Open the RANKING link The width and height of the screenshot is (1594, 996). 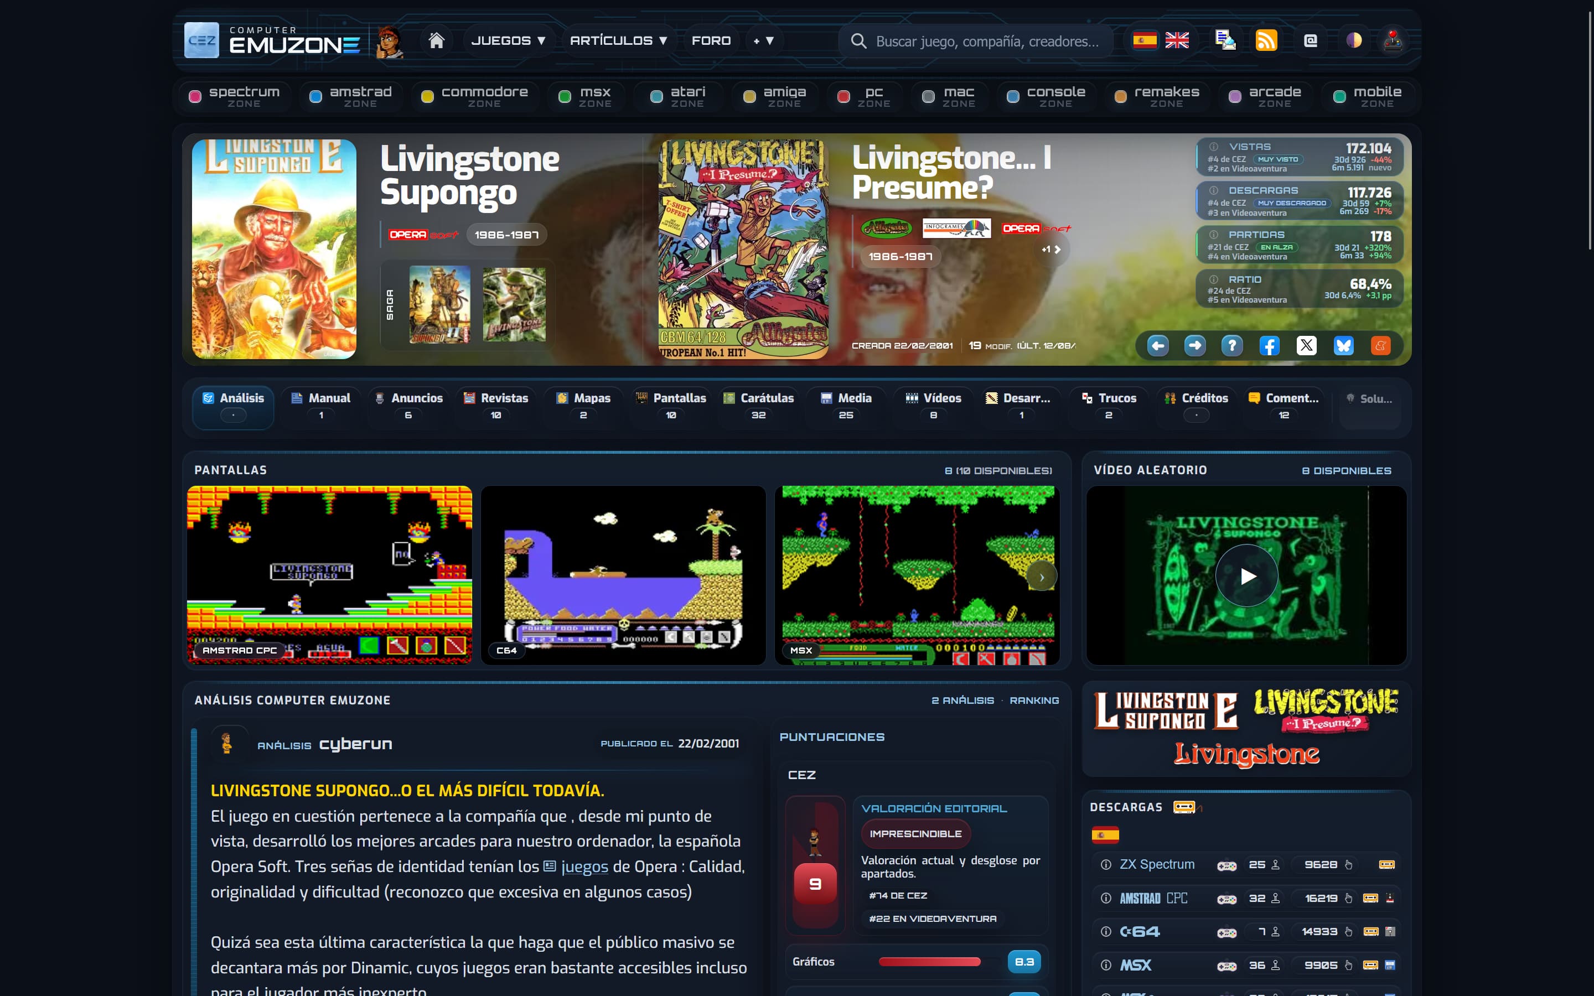pyautogui.click(x=1034, y=700)
